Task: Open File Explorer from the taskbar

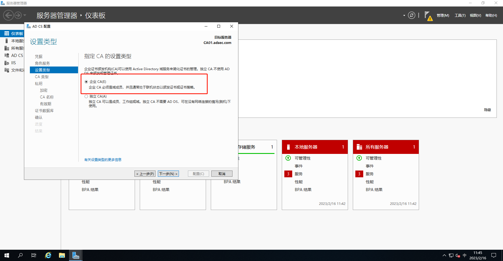Action: 62,255
